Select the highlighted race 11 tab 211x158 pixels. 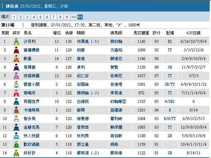pyautogui.click(x=80, y=17)
